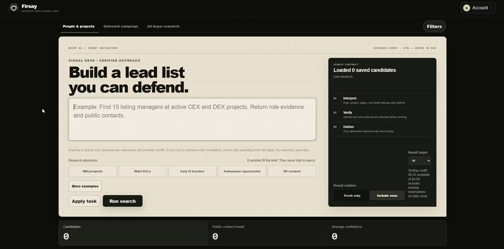Screen dimensions: 504x249
Task: Use the BD contacts playbook
Action: (x=292, y=171)
